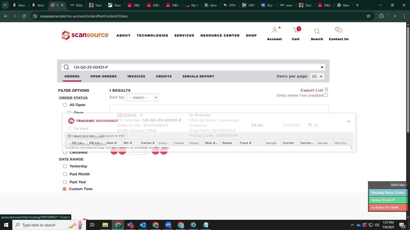Open the tab search chevron in Chrome
This screenshot has height=230, width=410.
(x=5, y=5)
